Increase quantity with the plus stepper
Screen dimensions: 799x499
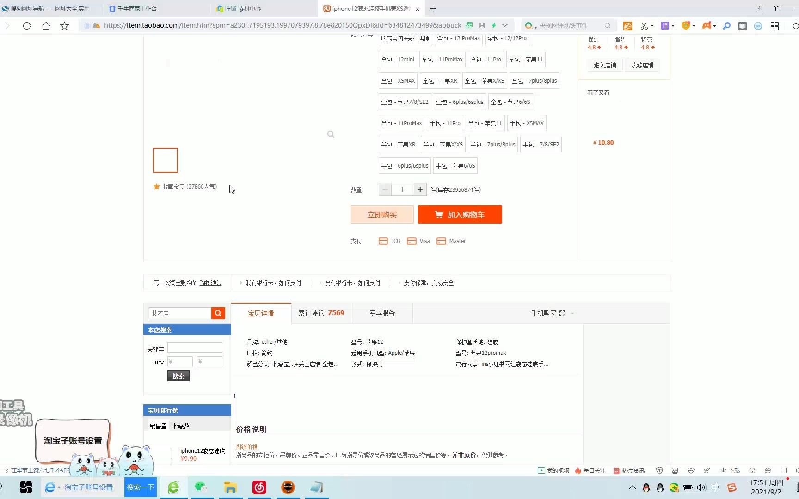420,189
